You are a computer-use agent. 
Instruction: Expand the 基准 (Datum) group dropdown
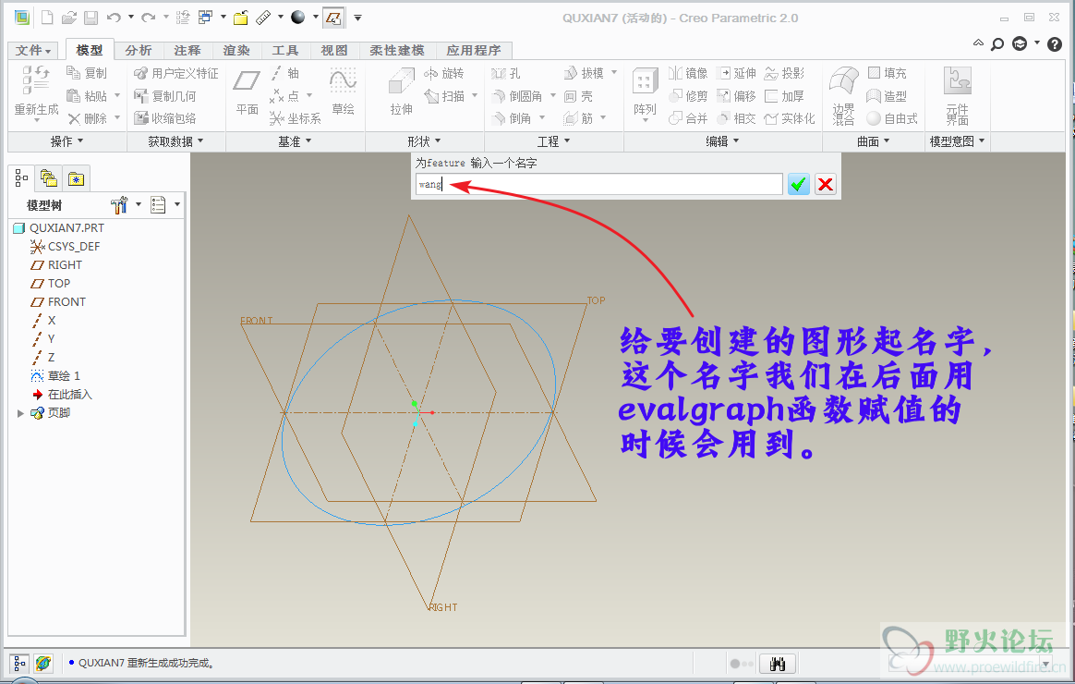point(295,141)
